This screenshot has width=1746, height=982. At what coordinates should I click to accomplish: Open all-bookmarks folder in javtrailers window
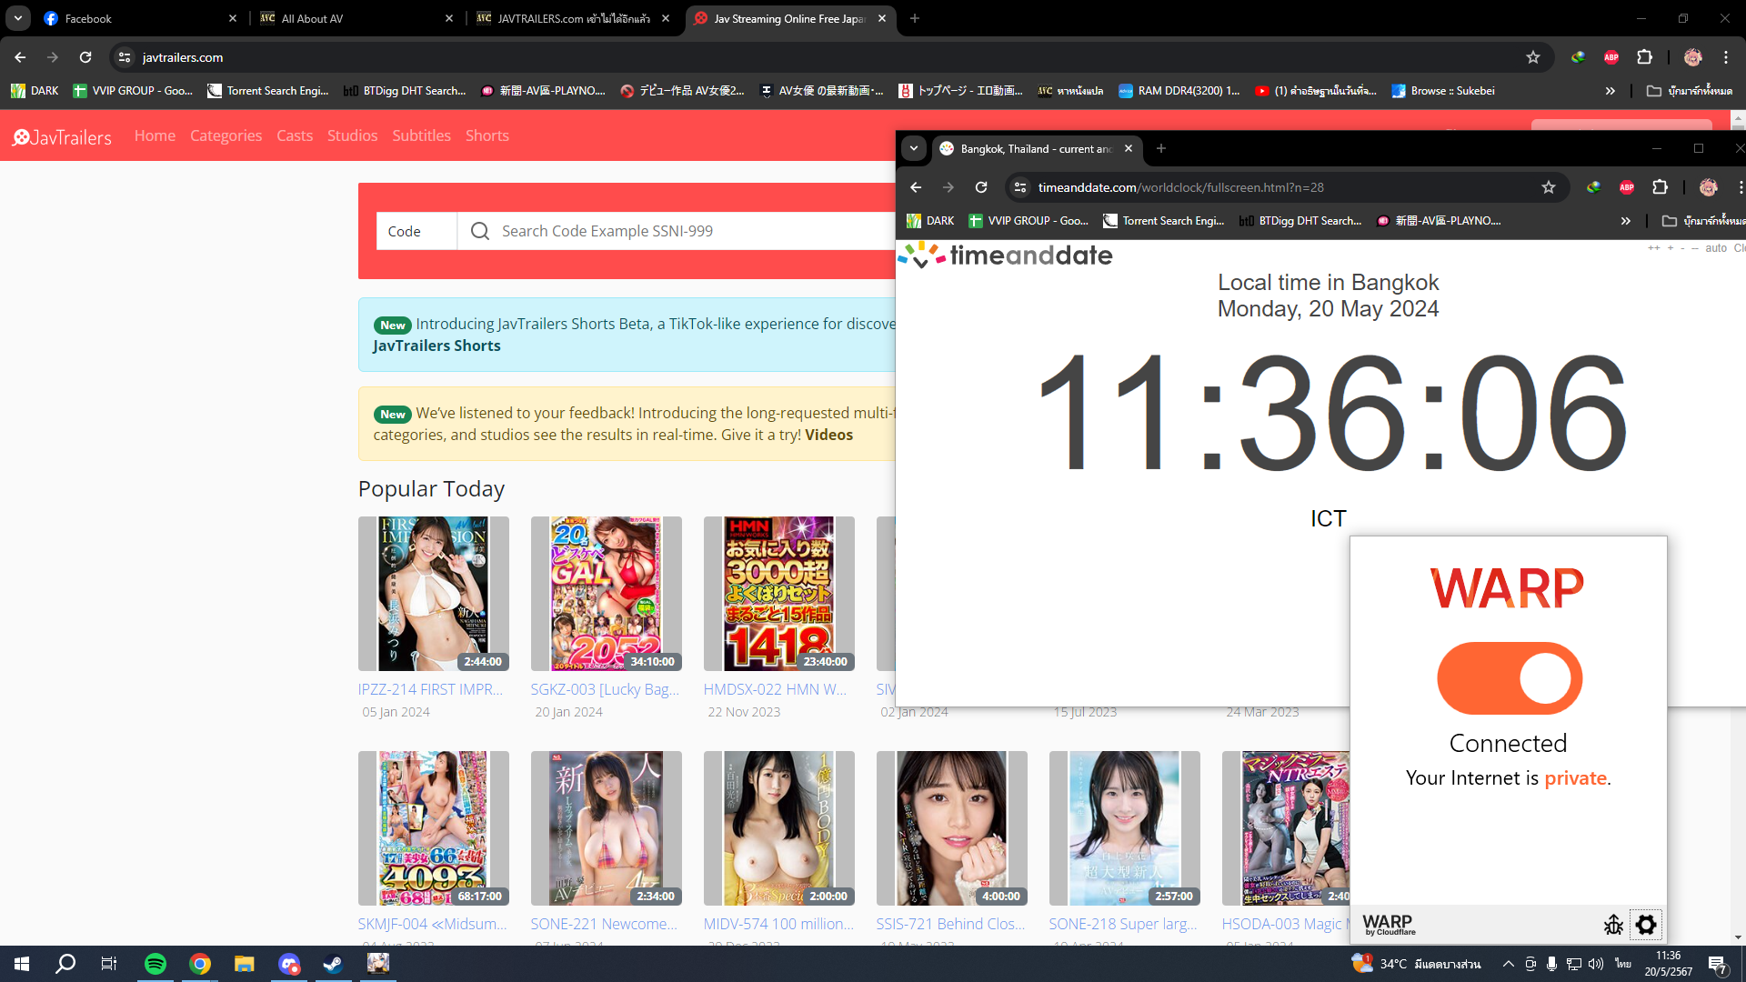click(1690, 91)
